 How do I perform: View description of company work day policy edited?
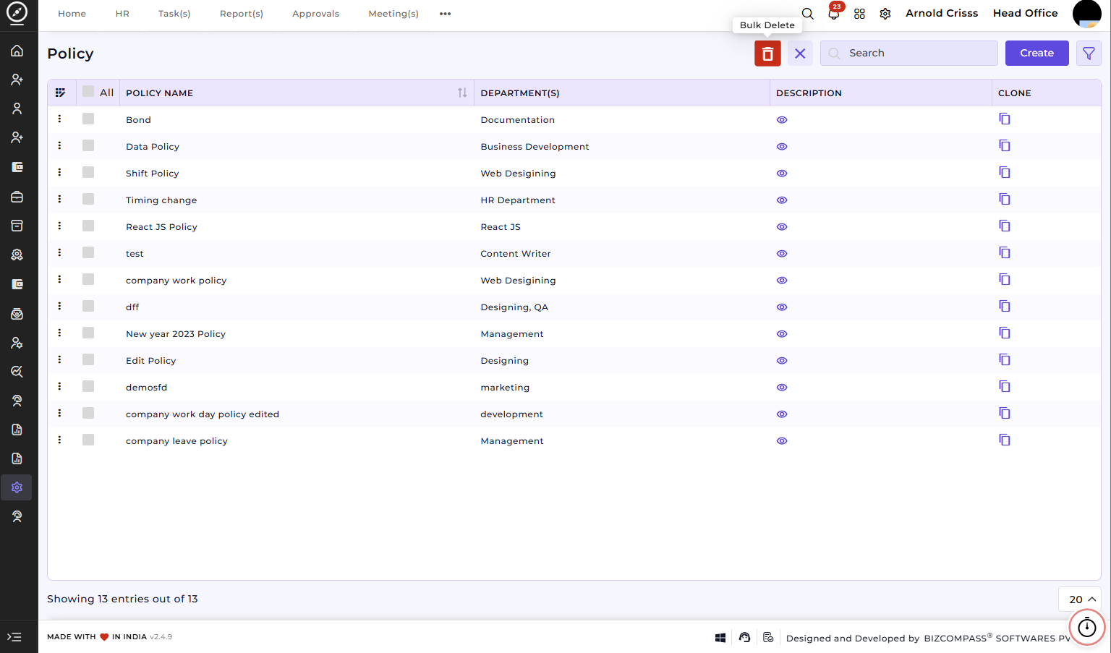coord(782,414)
